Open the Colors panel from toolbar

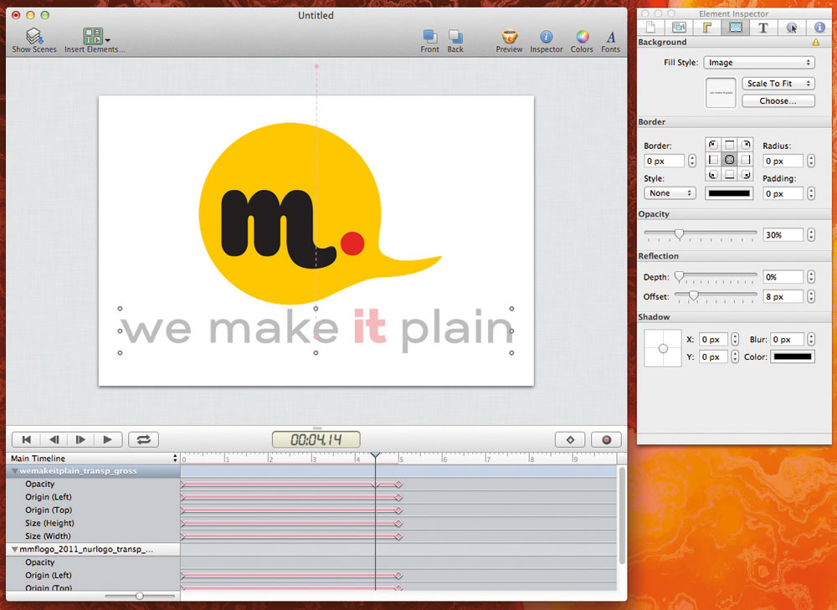pos(582,36)
